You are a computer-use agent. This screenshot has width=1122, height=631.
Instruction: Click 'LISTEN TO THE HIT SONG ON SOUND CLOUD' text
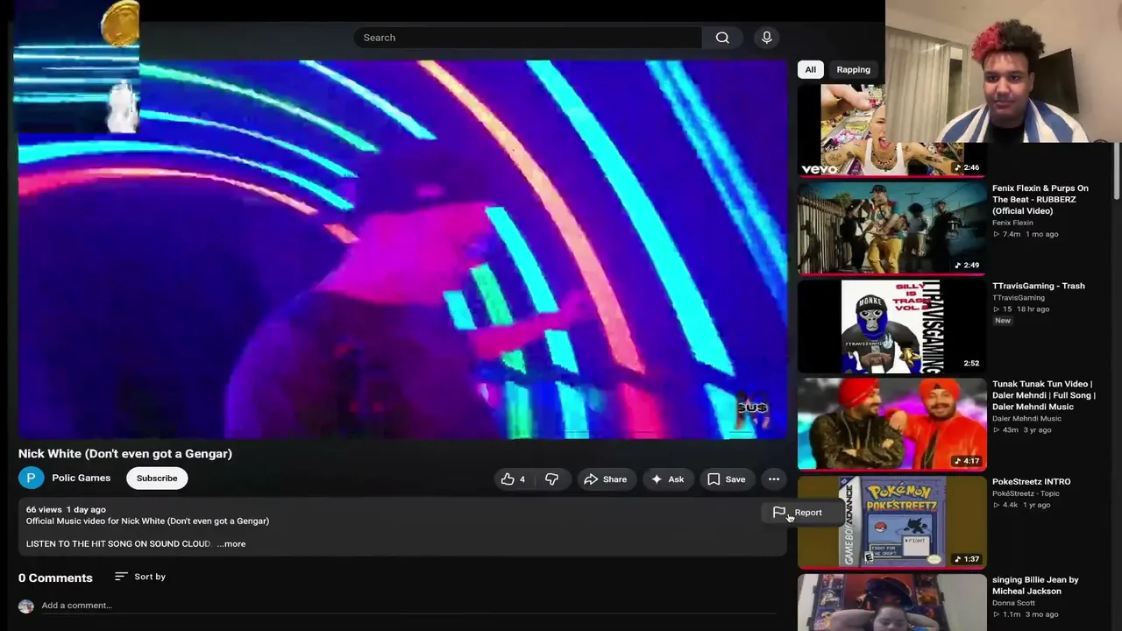coord(118,544)
